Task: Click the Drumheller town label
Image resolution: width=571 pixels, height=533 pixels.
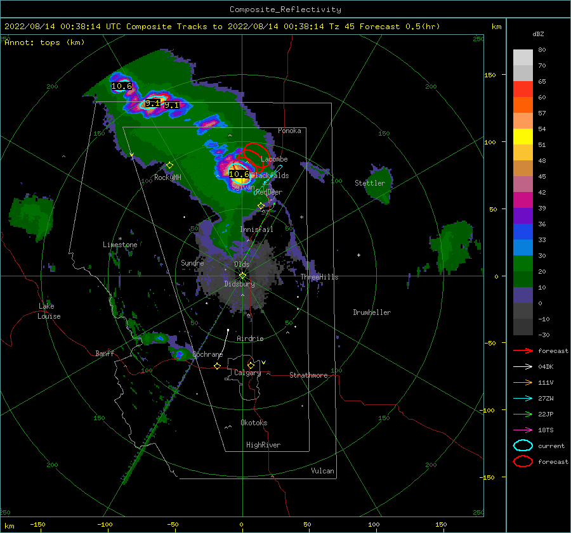Action: coord(372,312)
